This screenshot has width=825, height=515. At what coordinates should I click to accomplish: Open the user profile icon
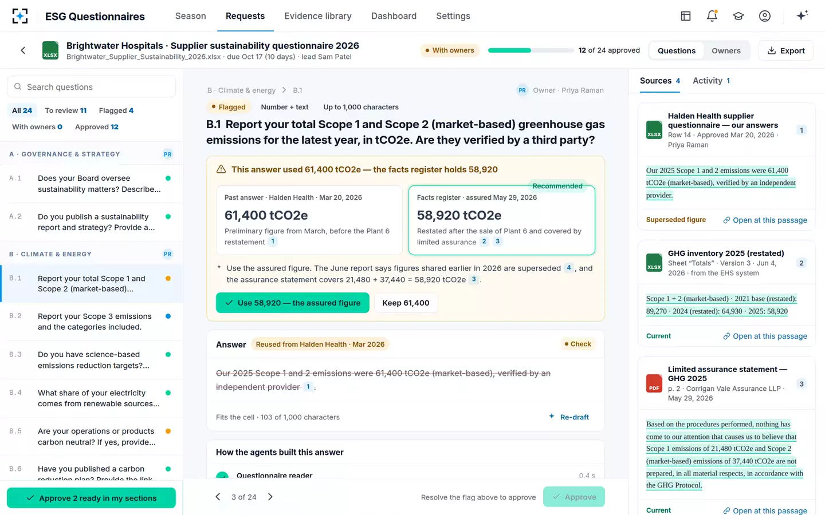click(x=765, y=16)
